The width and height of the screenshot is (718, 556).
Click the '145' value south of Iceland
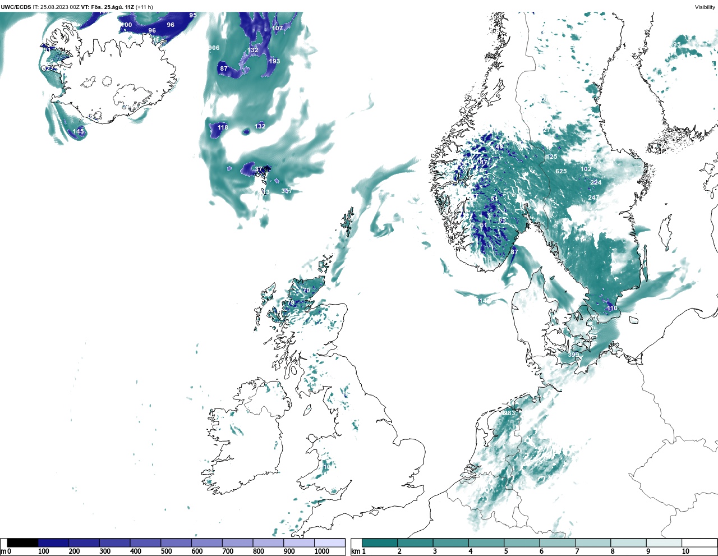click(x=79, y=132)
